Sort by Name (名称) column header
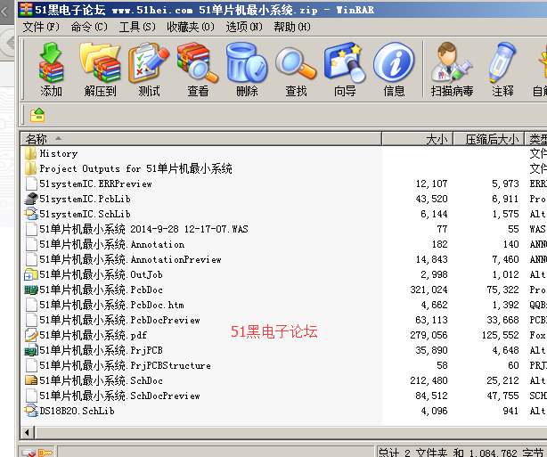Viewport: 547px width, 457px height. click(201, 139)
